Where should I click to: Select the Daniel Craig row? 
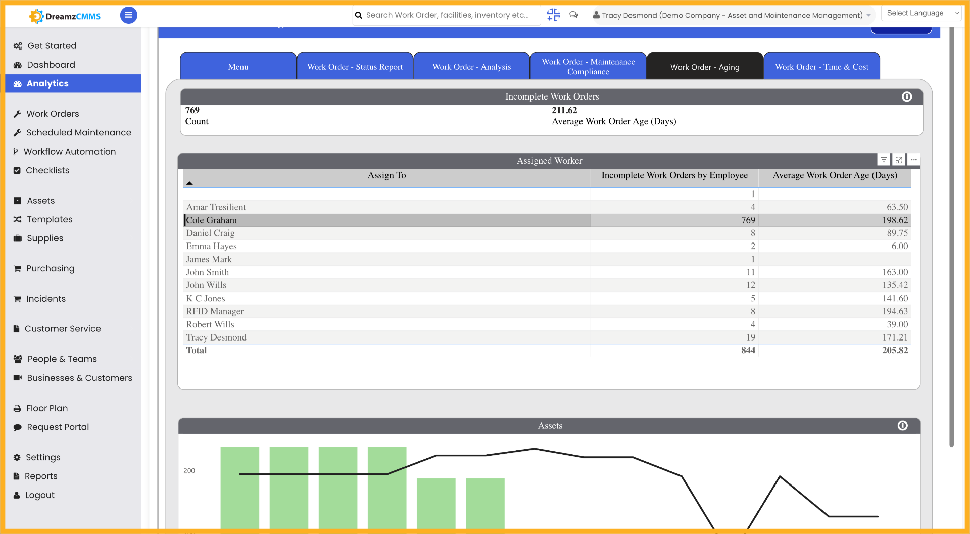(547, 233)
